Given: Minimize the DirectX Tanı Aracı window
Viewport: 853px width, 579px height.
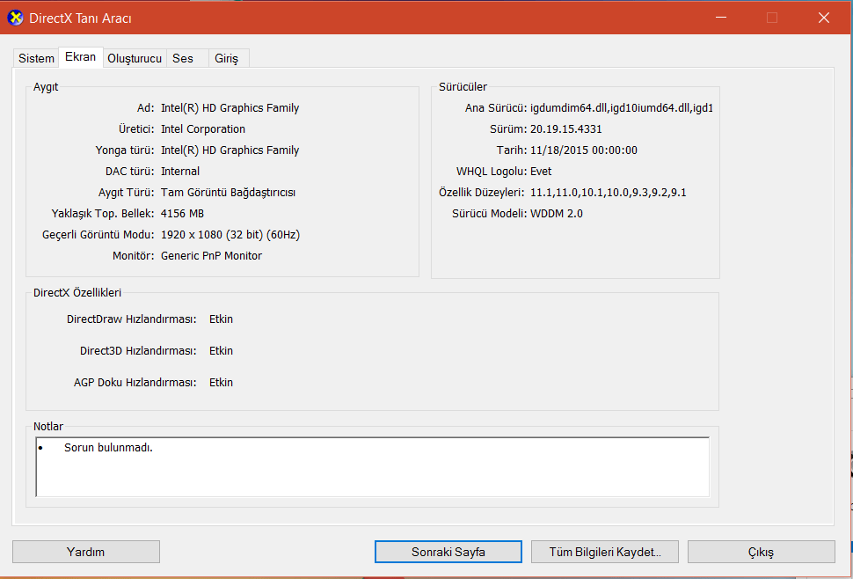Looking at the screenshot, I should [x=721, y=18].
